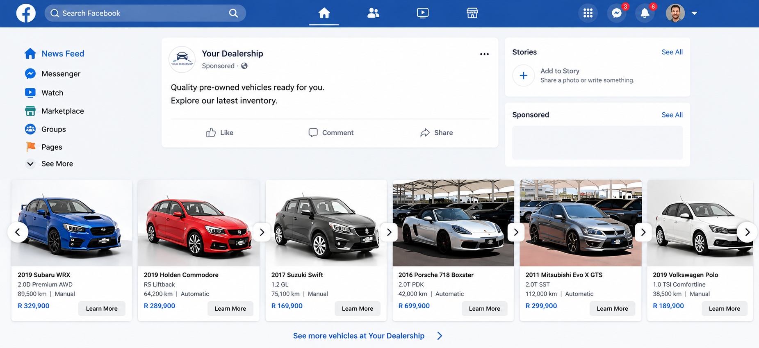This screenshot has width=759, height=348.
Task: Click chevron after See more vehicles link
Action: [440, 336]
